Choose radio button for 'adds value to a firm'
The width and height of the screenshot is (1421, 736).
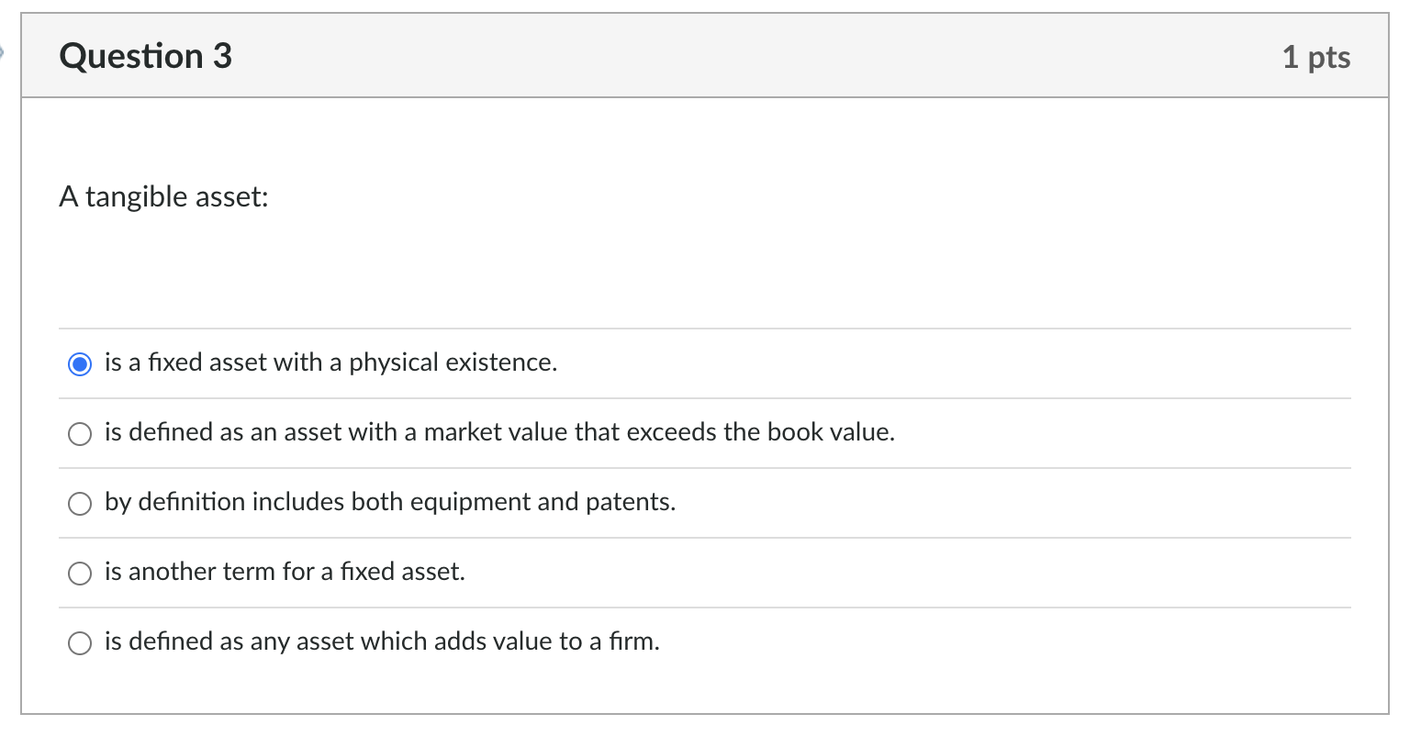coord(81,642)
